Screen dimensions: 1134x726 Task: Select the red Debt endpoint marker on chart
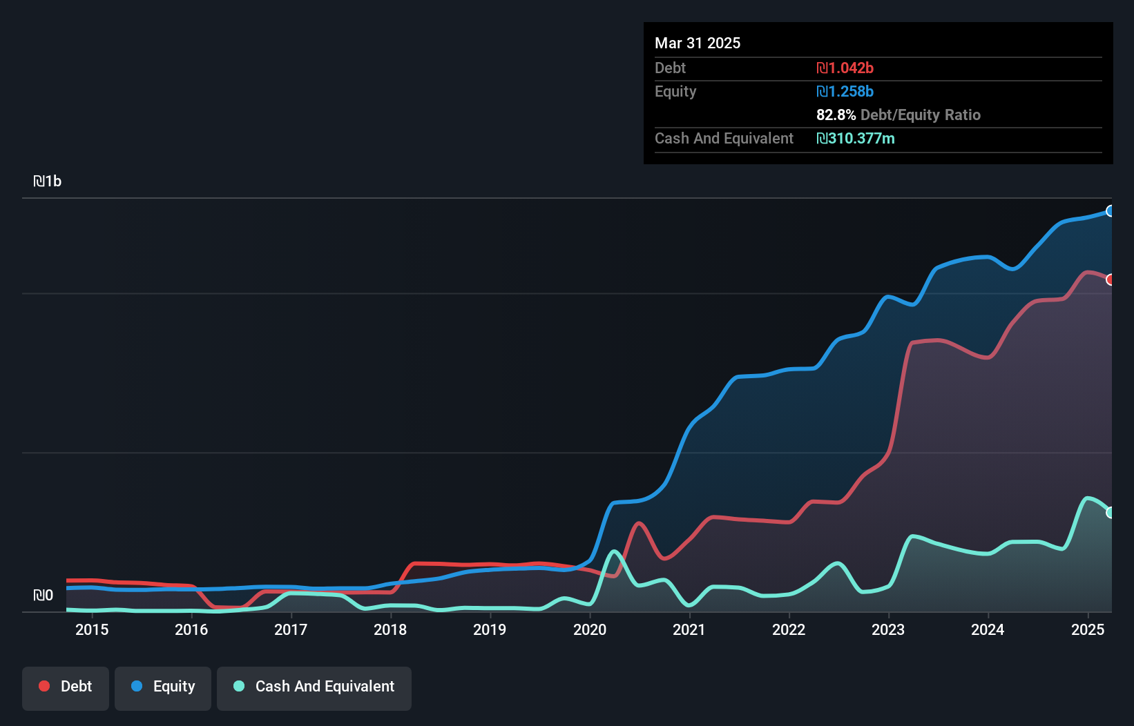[1111, 280]
